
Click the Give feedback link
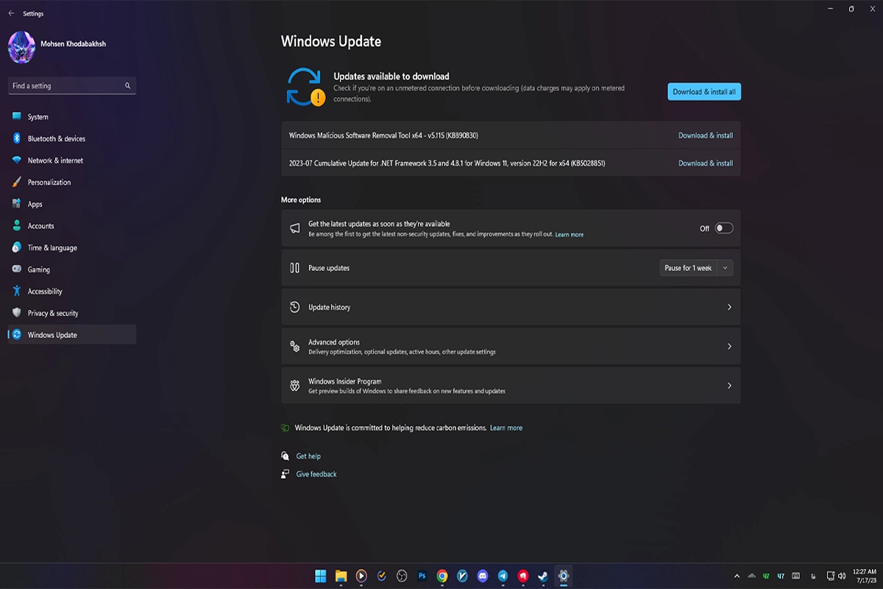pos(316,474)
